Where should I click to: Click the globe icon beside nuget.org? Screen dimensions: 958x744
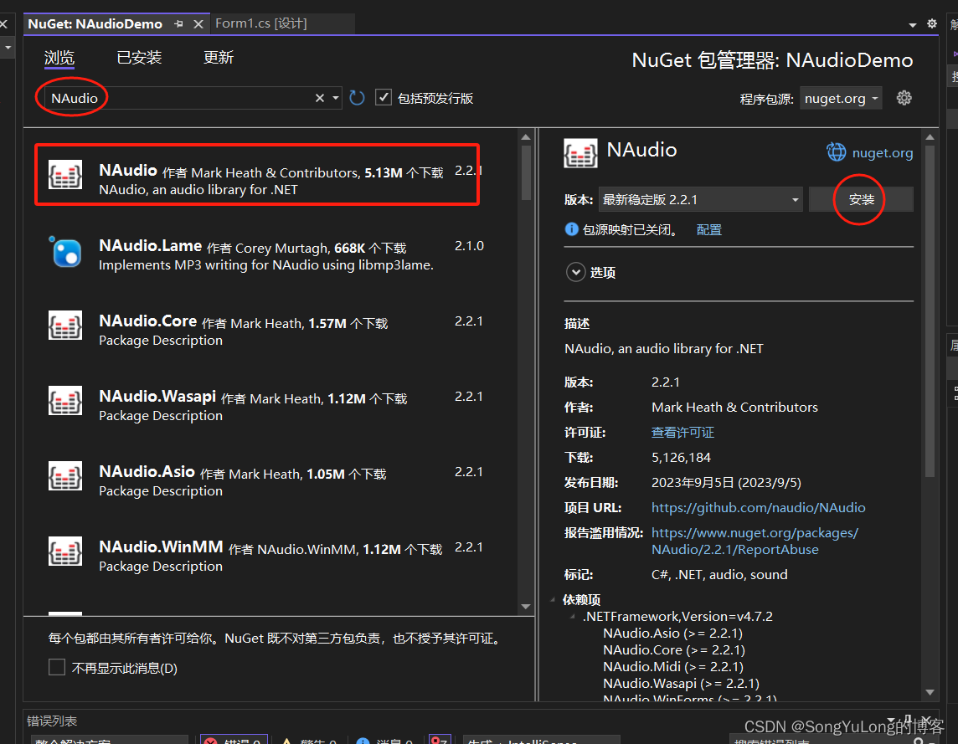[x=836, y=152]
